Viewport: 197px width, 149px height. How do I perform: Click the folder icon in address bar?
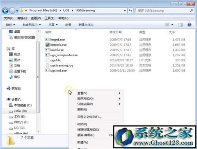pyautogui.click(x=22, y=11)
